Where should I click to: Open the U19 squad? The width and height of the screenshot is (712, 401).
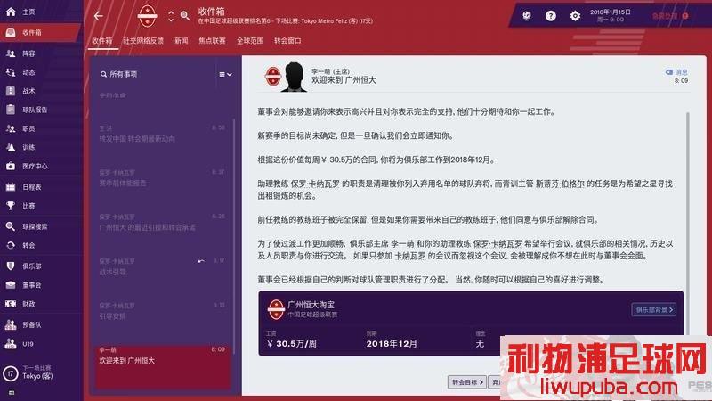click(28, 344)
